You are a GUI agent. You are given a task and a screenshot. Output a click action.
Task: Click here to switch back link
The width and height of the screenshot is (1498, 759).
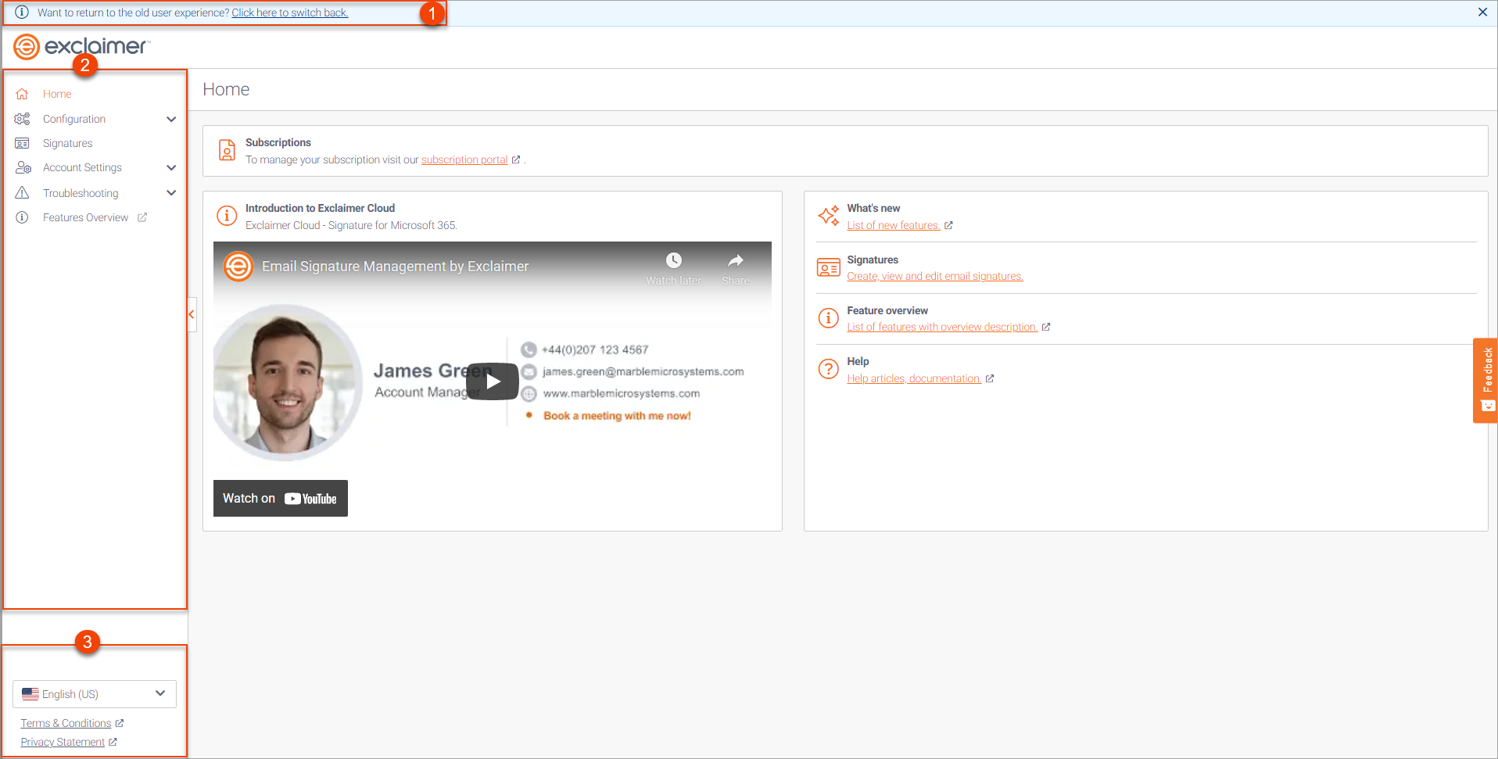click(289, 13)
